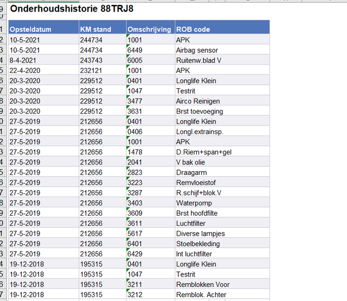Select the cell with KM stand 243743

coord(102,60)
